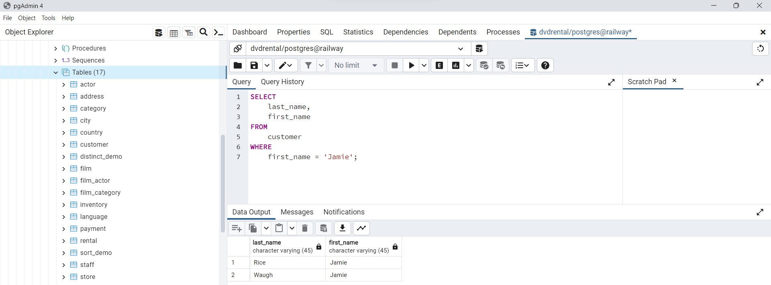Close the Scratch Pad tab
The height and width of the screenshot is (285, 771).
675,81
